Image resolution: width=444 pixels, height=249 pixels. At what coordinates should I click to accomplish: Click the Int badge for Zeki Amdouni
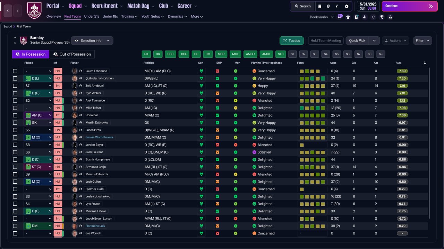tap(58, 86)
